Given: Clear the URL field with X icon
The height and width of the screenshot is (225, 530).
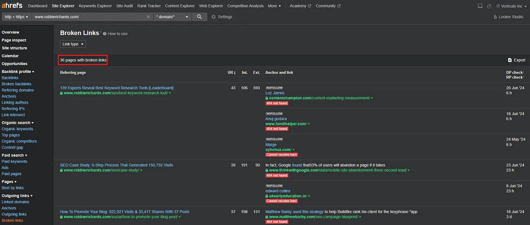Looking at the screenshot, I should (x=148, y=17).
